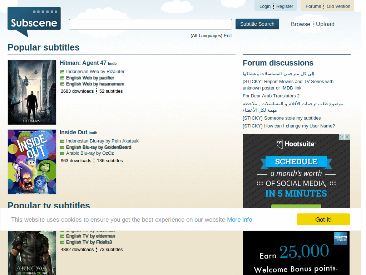Click the American Express logo in the ad
Screen dimensions: 366x275
(341, 238)
